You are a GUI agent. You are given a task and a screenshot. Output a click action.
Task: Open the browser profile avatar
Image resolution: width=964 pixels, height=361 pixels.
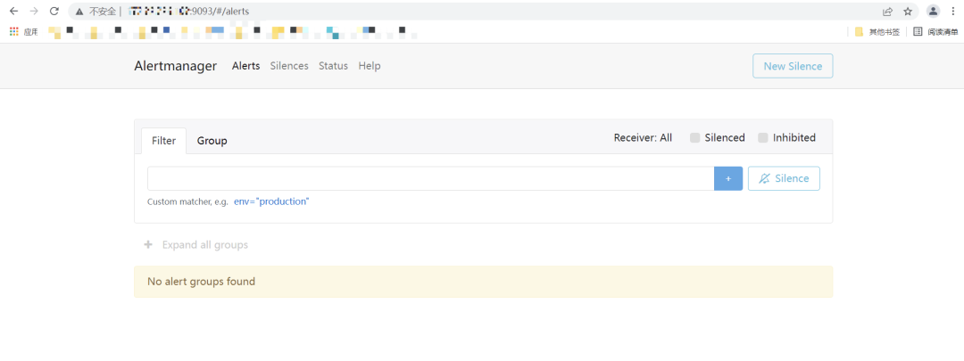tap(934, 11)
